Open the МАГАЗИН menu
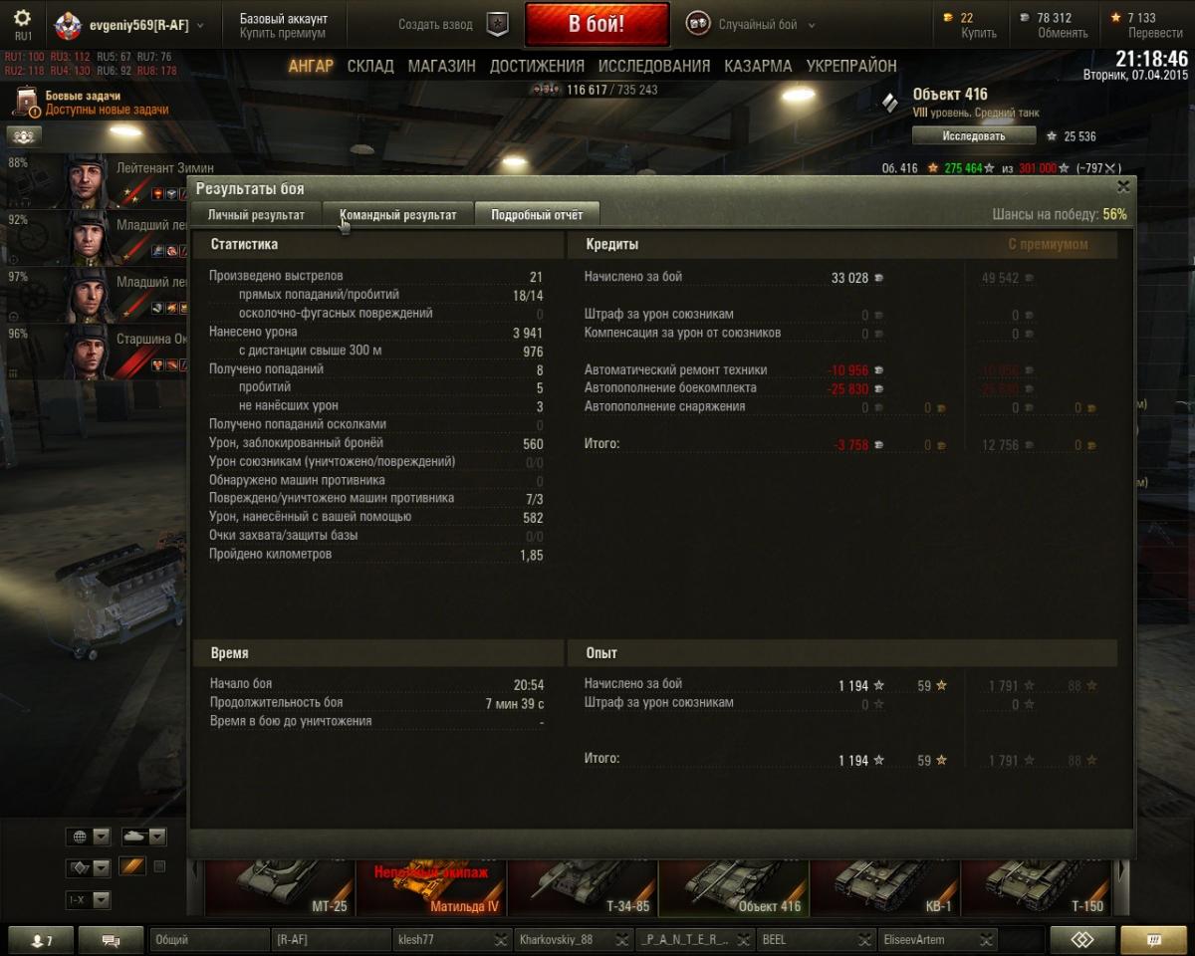This screenshot has height=956, width=1195. tap(441, 66)
